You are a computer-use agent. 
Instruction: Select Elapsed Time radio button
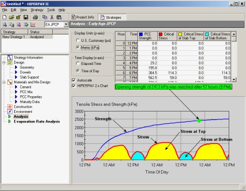[78, 63]
